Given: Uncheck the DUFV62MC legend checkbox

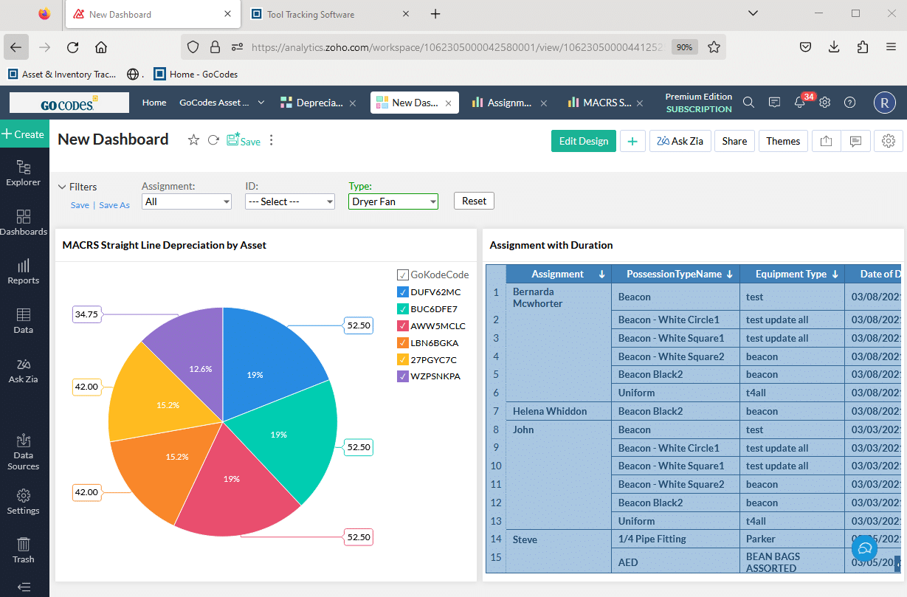Looking at the screenshot, I should coord(402,292).
